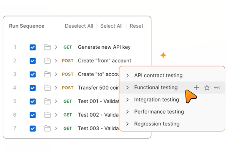Click folder icon in Test 003 row
The width and height of the screenshot is (228, 152).
click(x=47, y=128)
